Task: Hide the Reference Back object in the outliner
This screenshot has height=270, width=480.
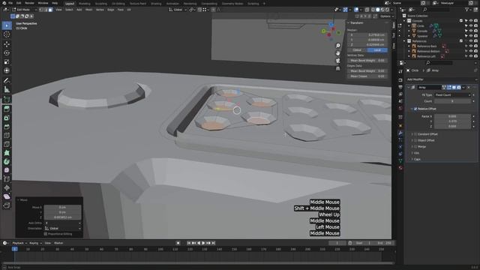Action: (x=471, y=46)
